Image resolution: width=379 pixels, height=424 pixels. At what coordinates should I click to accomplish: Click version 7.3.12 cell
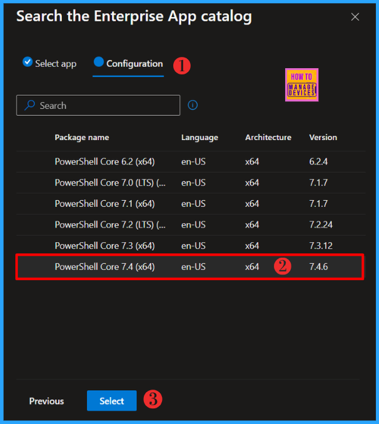321,246
